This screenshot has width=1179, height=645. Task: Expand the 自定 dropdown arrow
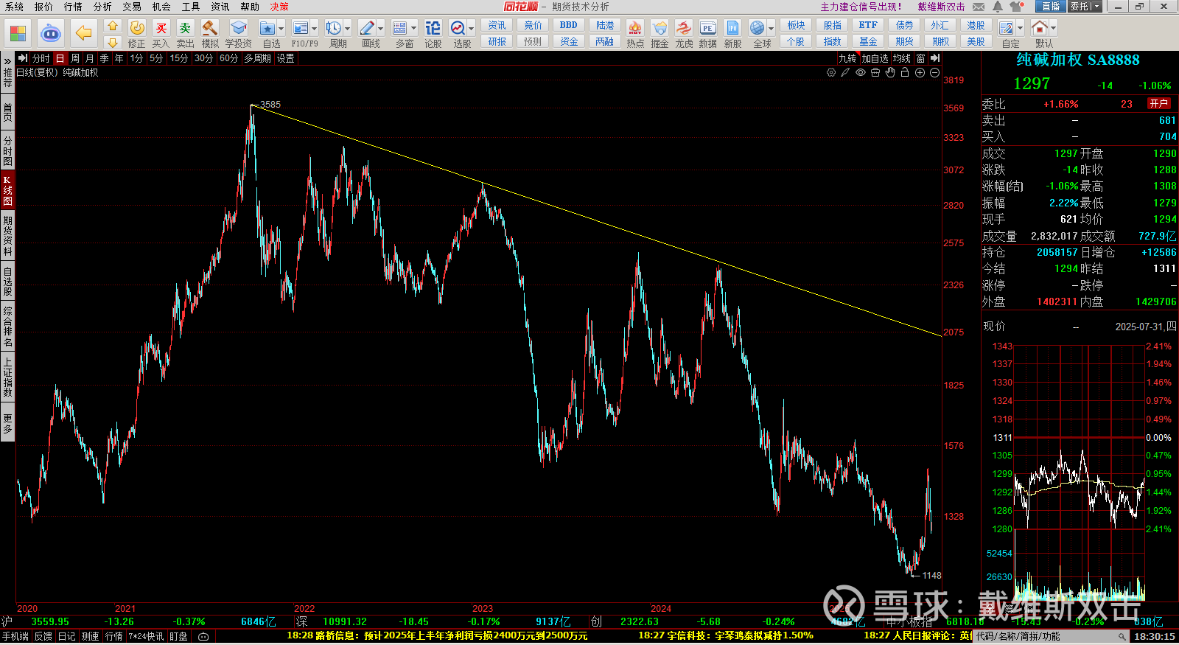pos(1021,29)
